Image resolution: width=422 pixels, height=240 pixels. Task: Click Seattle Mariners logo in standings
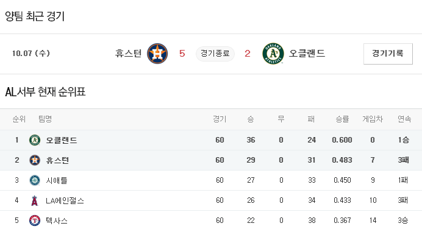pyautogui.click(x=35, y=180)
